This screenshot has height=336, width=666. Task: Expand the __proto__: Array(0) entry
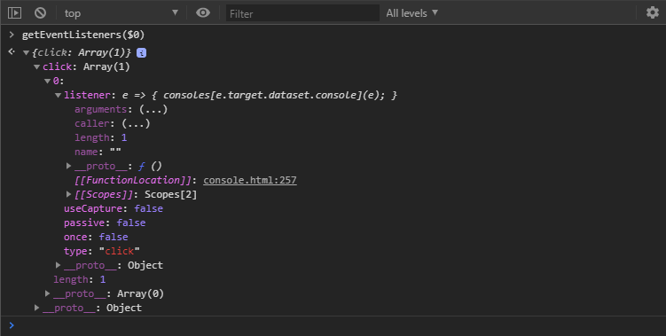click(48, 293)
